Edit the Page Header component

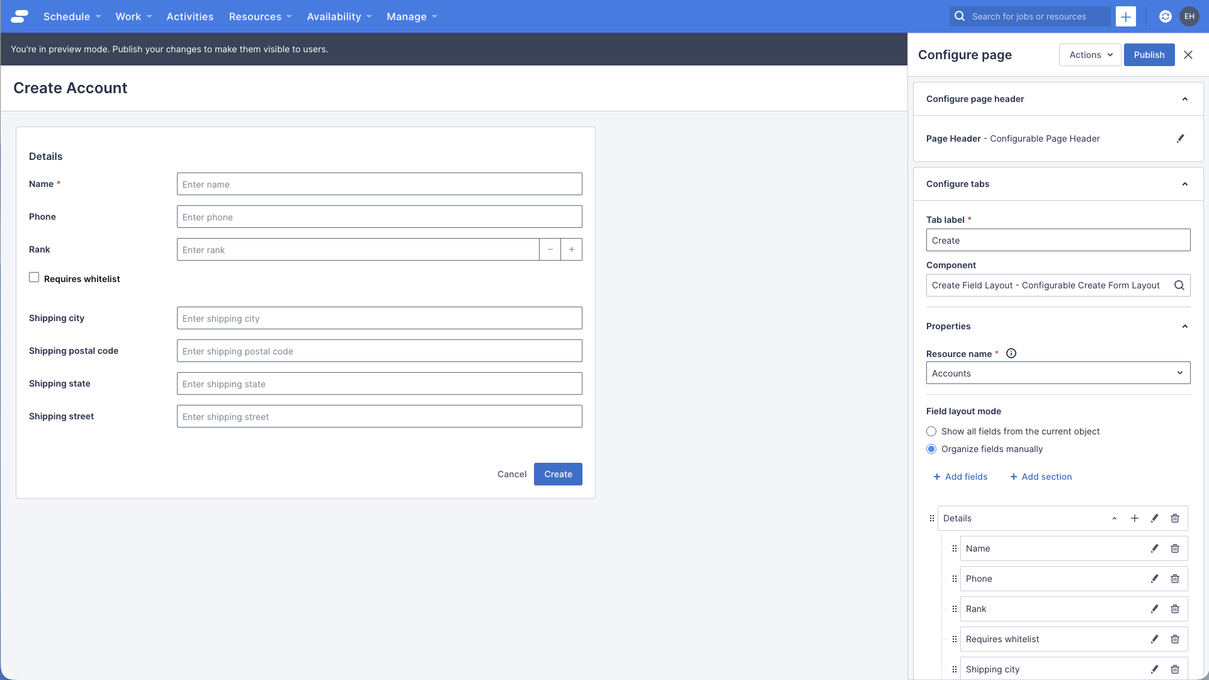[x=1181, y=139]
